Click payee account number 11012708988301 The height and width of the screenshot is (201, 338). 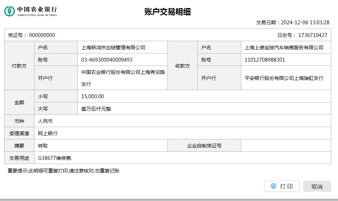click(265, 60)
